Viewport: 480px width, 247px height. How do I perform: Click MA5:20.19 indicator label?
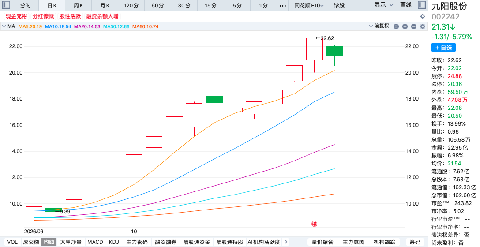click(30, 26)
